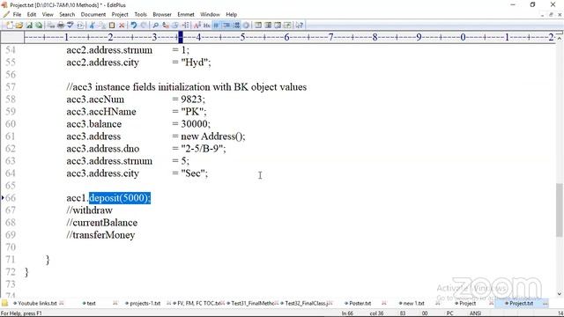Switch to the Test32_FinalClass tab

pyautogui.click(x=307, y=303)
